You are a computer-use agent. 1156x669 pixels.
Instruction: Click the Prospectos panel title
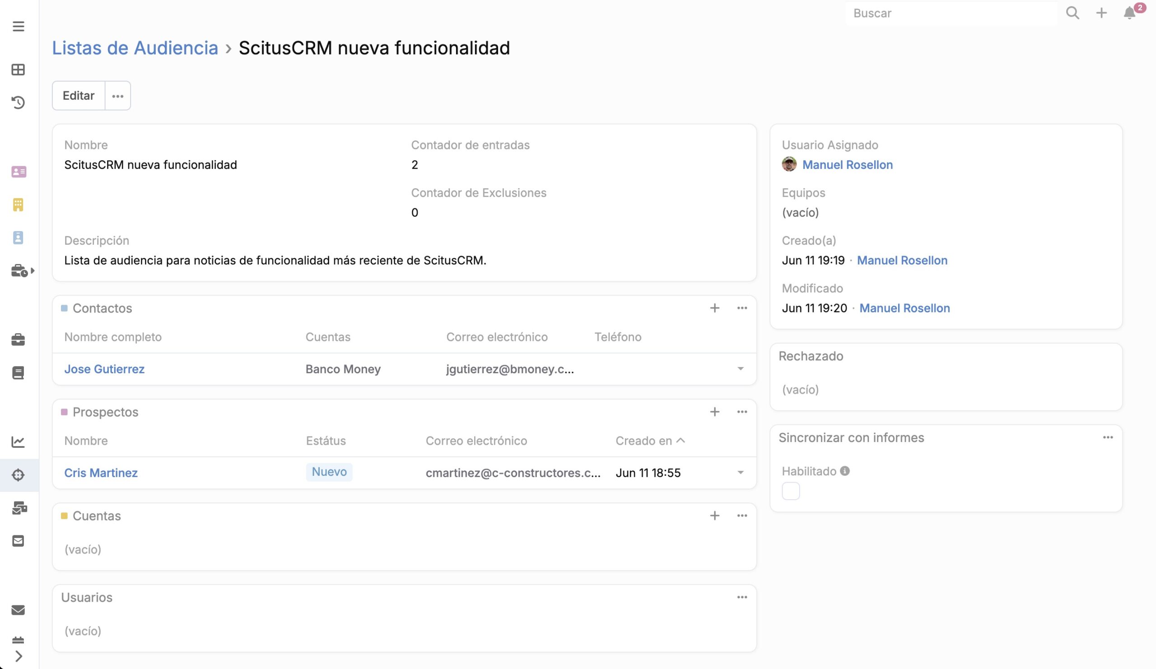click(x=105, y=412)
